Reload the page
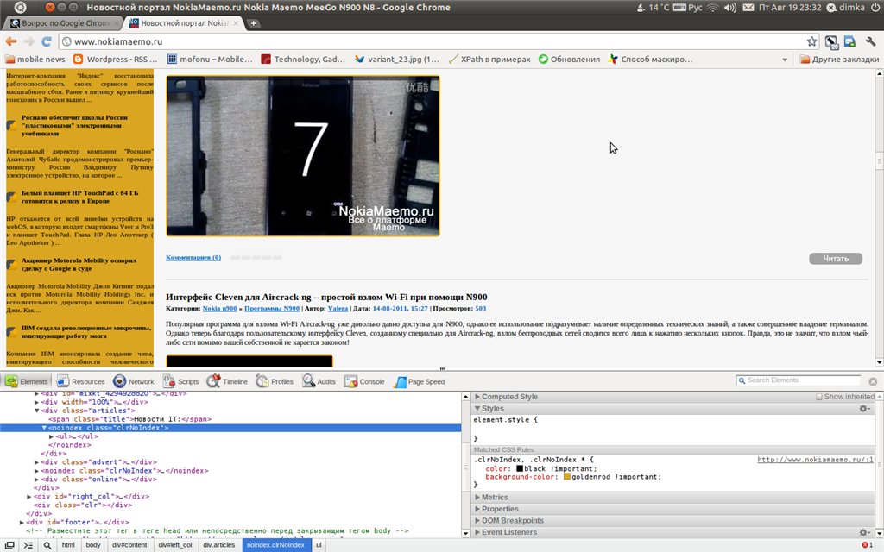 (x=47, y=41)
